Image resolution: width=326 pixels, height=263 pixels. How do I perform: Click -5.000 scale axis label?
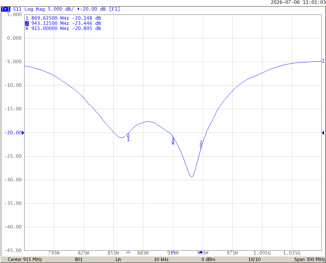pos(13,62)
